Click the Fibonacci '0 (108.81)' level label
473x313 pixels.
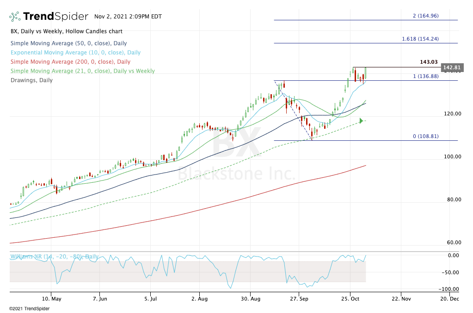(x=426, y=136)
